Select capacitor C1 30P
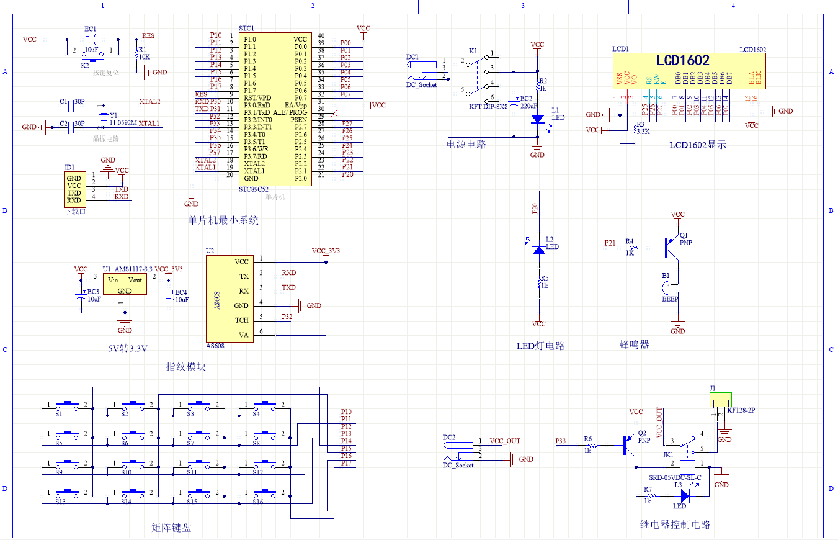The height and width of the screenshot is (540, 838). 69,106
